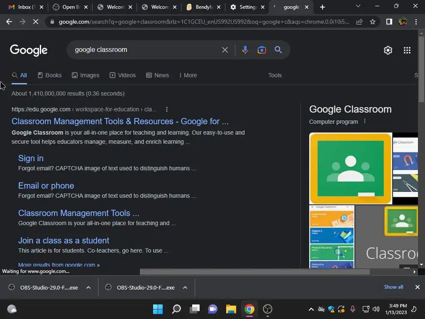This screenshot has height=319, width=425.
Task: Expand second OBS-Studio download options
Action: (185, 287)
